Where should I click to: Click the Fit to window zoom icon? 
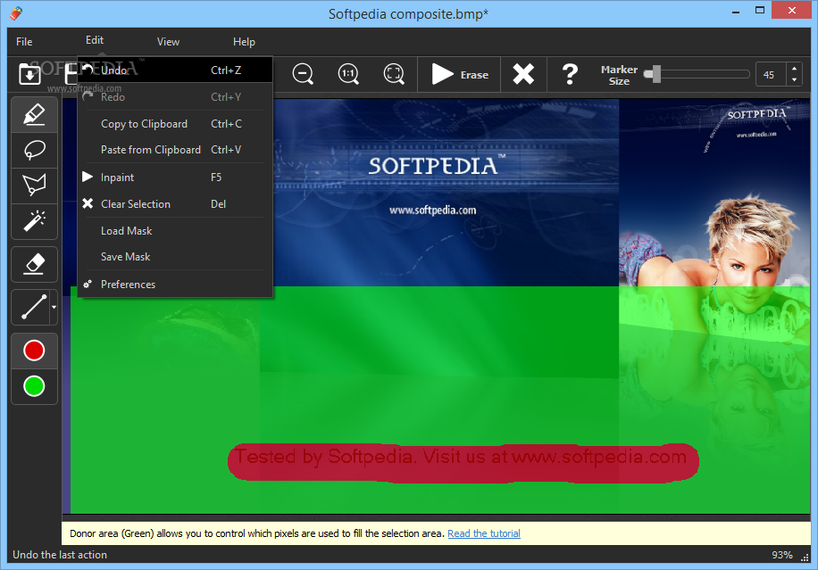tap(394, 74)
